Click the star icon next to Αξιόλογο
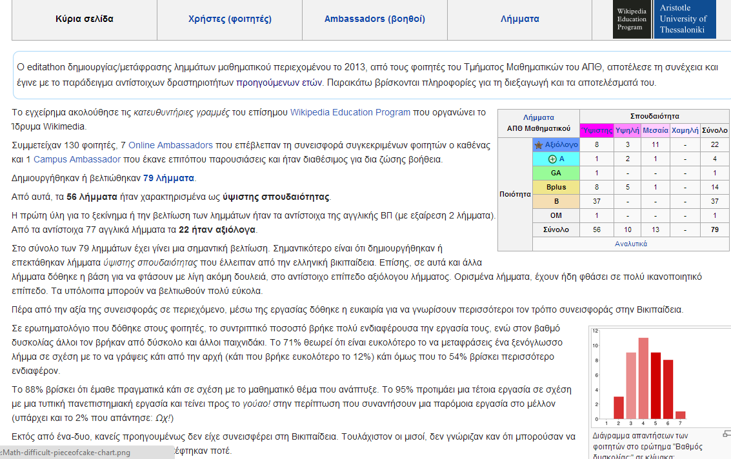731x459 pixels. 539,145
